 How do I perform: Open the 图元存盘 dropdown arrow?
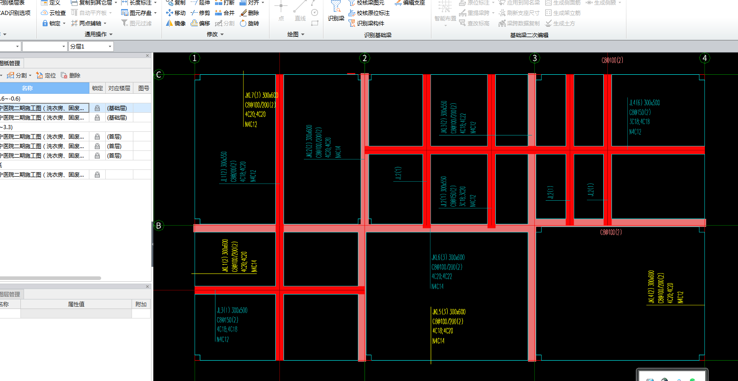(x=155, y=14)
